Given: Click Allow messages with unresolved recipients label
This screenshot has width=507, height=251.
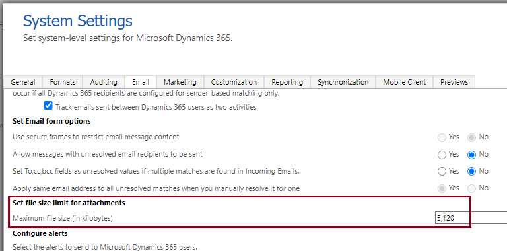Looking at the screenshot, I should click(x=108, y=155).
